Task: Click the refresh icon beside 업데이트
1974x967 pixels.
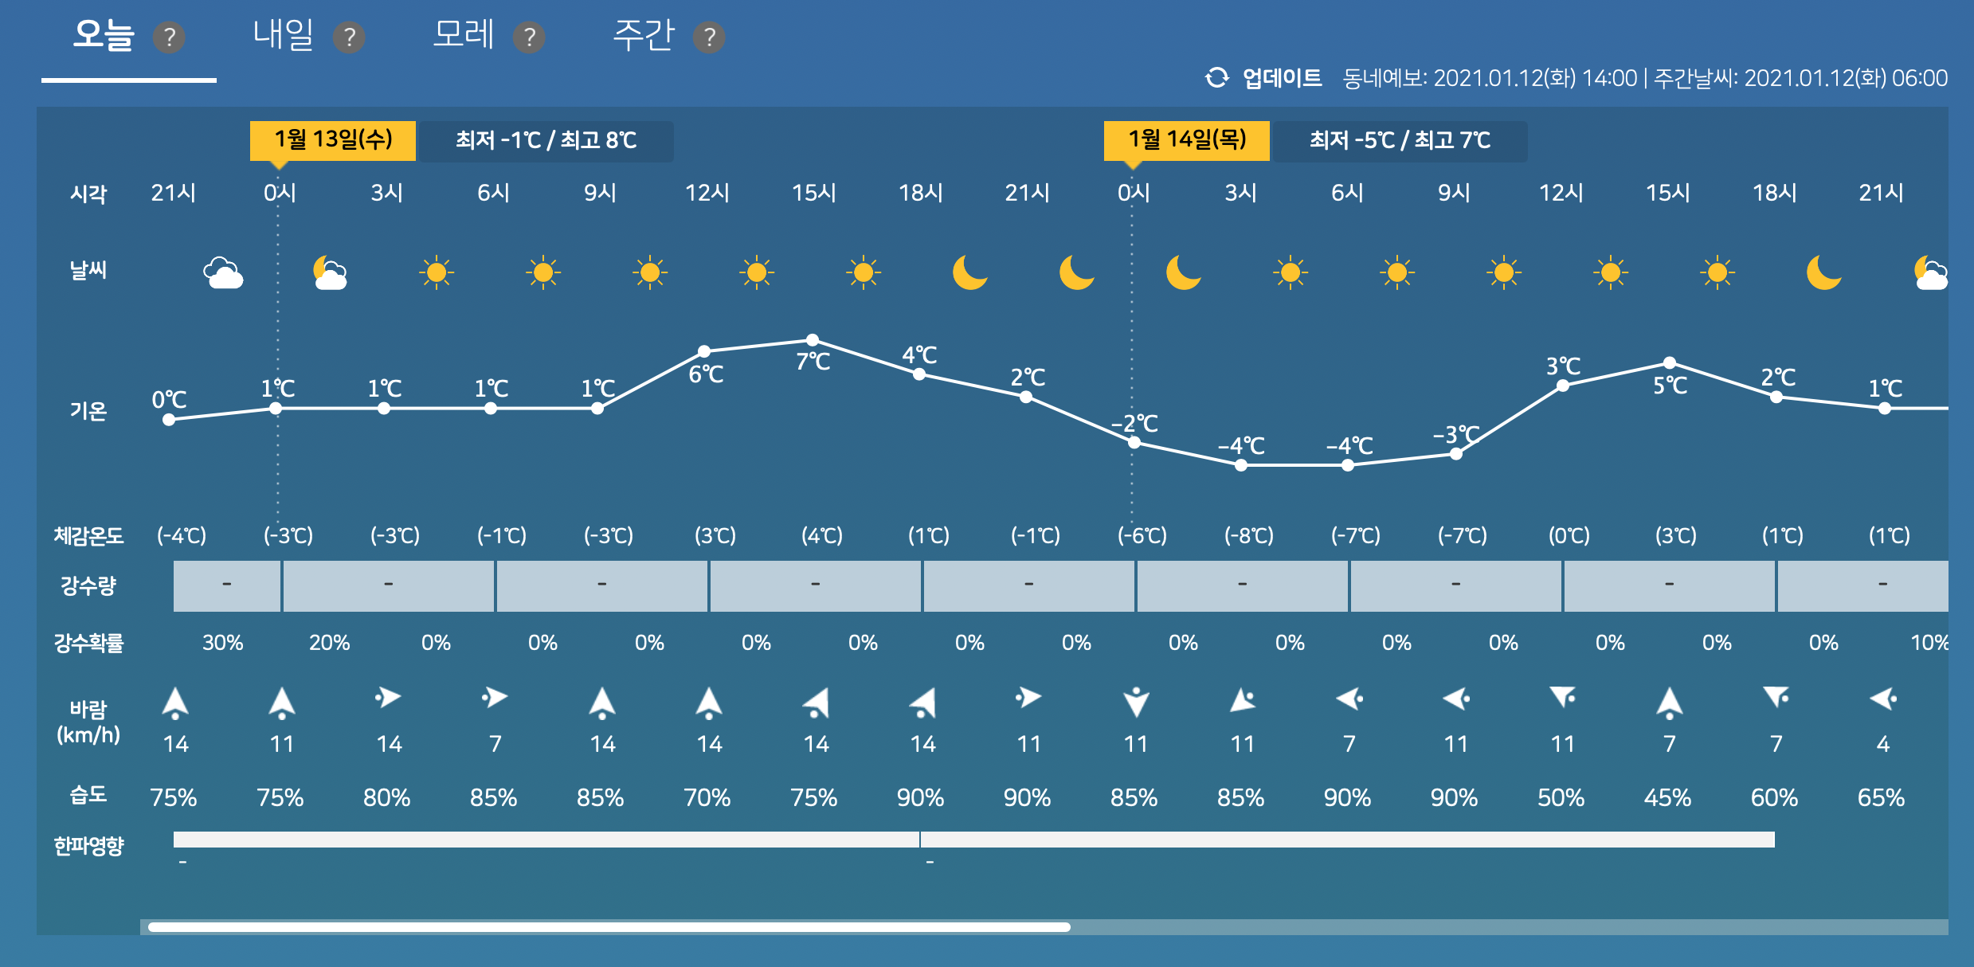Action: tap(1216, 78)
